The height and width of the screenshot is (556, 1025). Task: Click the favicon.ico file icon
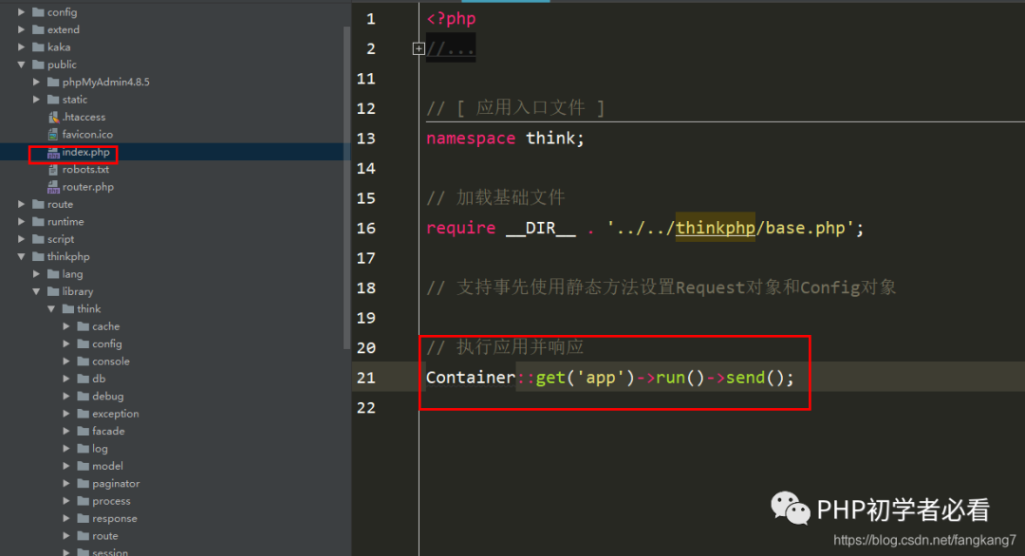tap(53, 135)
